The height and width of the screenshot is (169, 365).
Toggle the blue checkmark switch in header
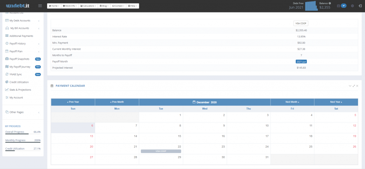pyautogui.click(x=344, y=6)
